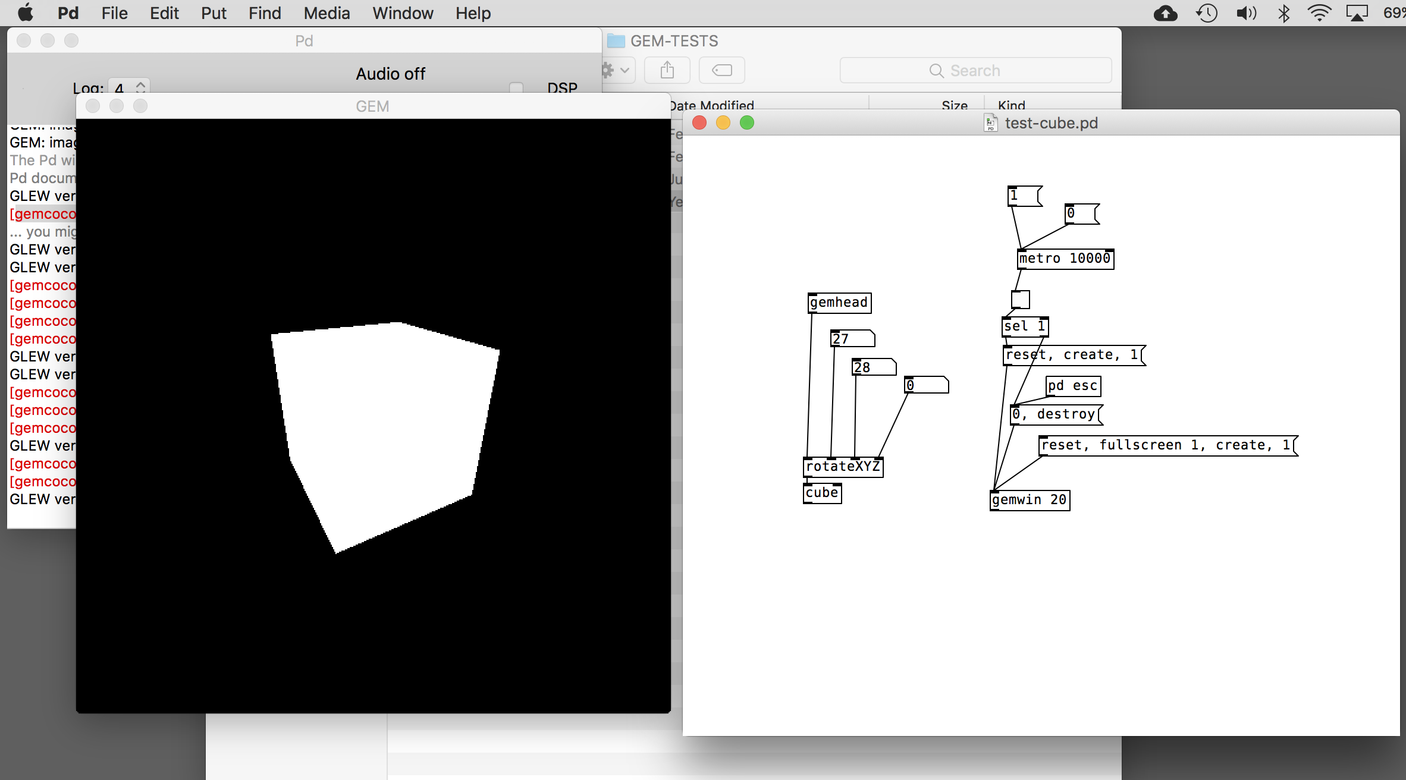Image resolution: width=1406 pixels, height=780 pixels.
Task: Click the test-cube.pd document proxy icon
Action: pyautogui.click(x=990, y=122)
